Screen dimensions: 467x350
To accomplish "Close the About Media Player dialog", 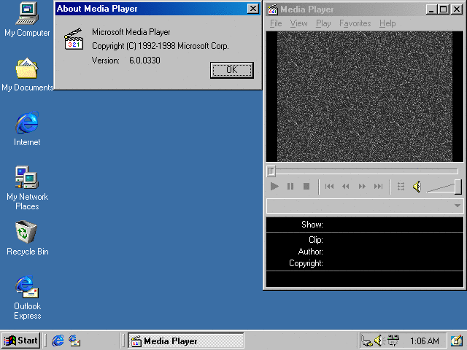I will tap(253, 9).
